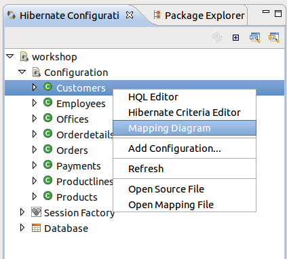
Task: Click the Session Factory icon
Action: (x=36, y=212)
